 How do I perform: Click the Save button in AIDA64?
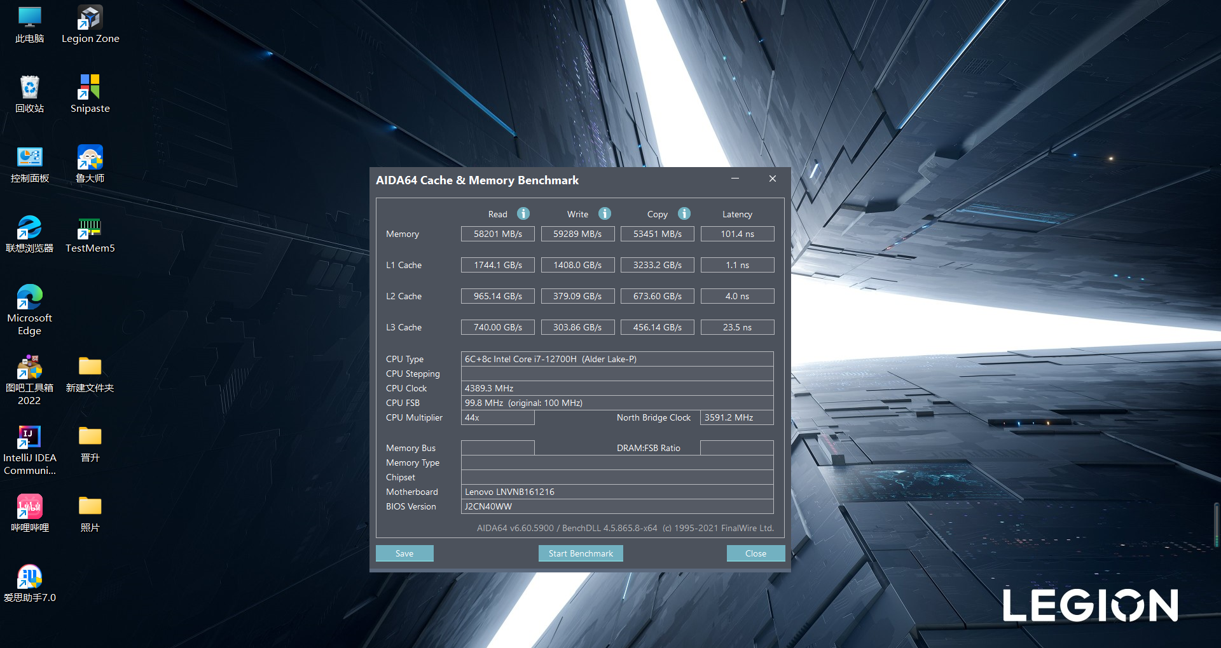pyautogui.click(x=404, y=553)
